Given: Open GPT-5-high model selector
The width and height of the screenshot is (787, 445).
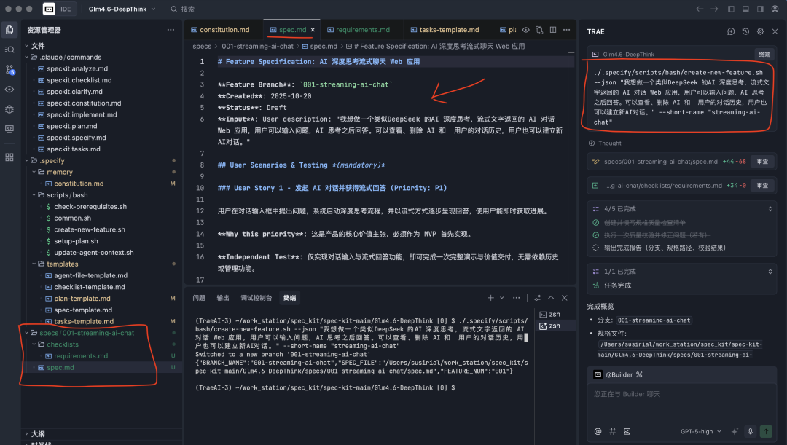Looking at the screenshot, I should tap(701, 431).
